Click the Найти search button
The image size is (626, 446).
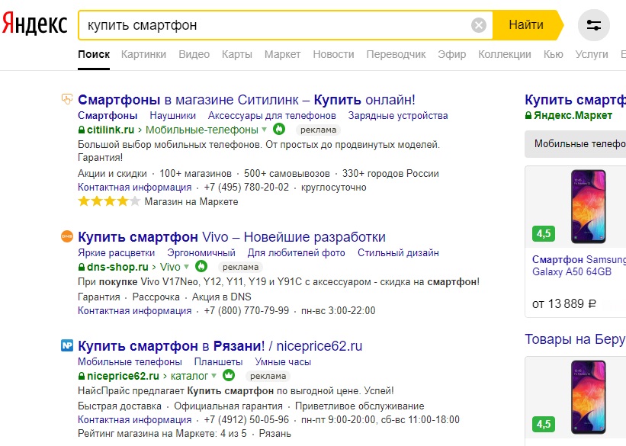click(x=526, y=25)
